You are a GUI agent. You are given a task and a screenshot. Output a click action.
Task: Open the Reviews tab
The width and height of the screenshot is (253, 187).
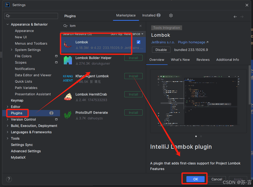(203, 60)
